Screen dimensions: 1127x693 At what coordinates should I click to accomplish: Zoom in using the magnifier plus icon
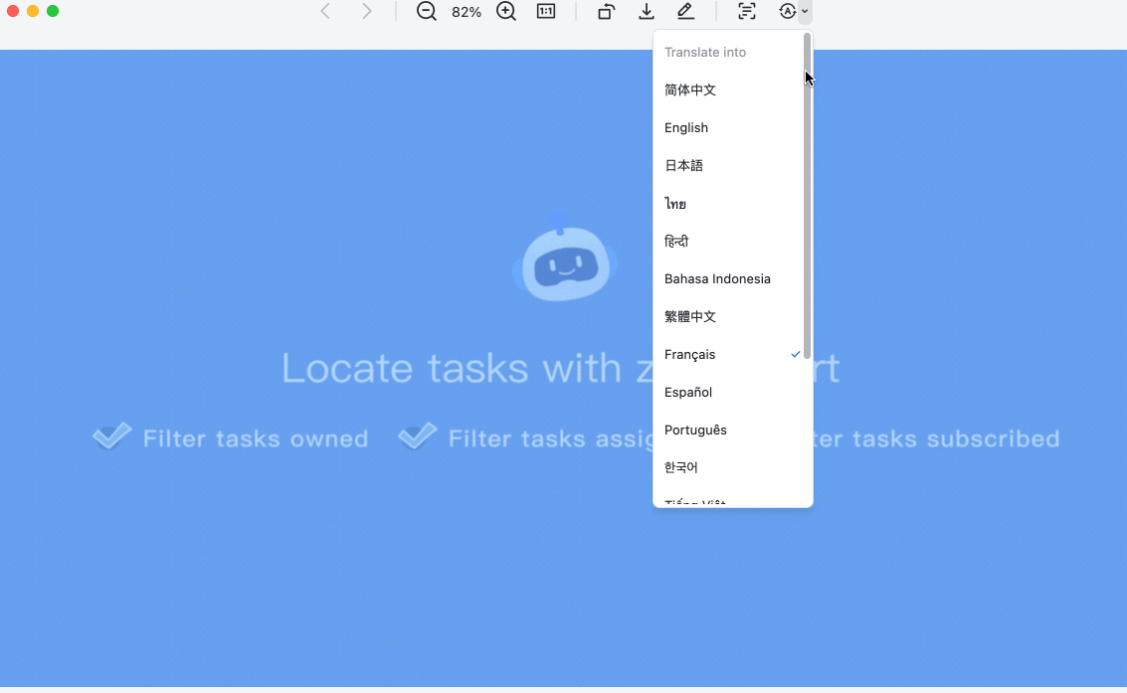click(505, 12)
